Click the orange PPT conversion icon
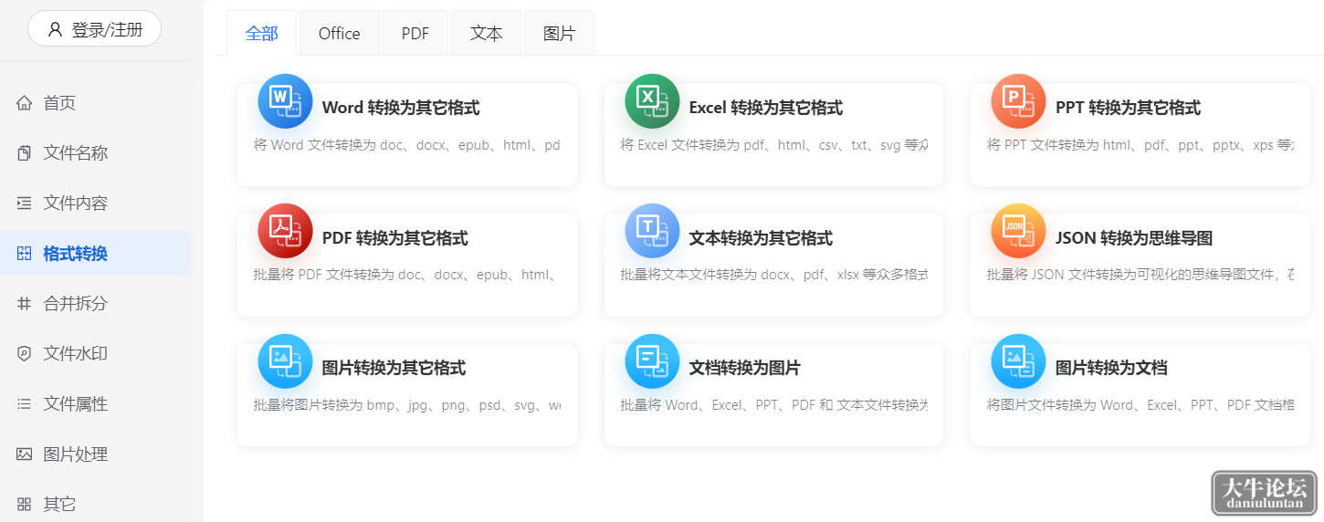This screenshot has width=1324, height=522. pos(1018,101)
